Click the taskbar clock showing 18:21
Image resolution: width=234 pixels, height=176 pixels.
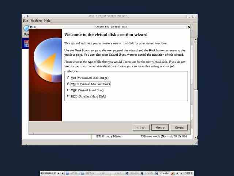(189, 173)
